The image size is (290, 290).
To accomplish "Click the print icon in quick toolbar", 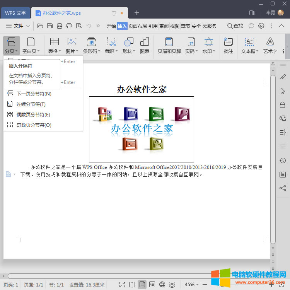I will [x=69, y=26].
